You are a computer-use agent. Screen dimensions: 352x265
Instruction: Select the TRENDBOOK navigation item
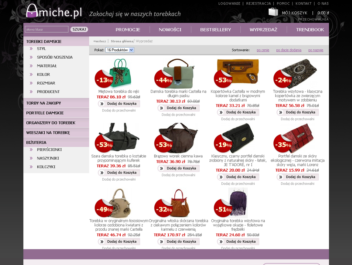[310, 29]
